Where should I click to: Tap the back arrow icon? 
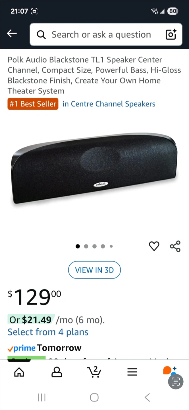[x=12, y=34]
